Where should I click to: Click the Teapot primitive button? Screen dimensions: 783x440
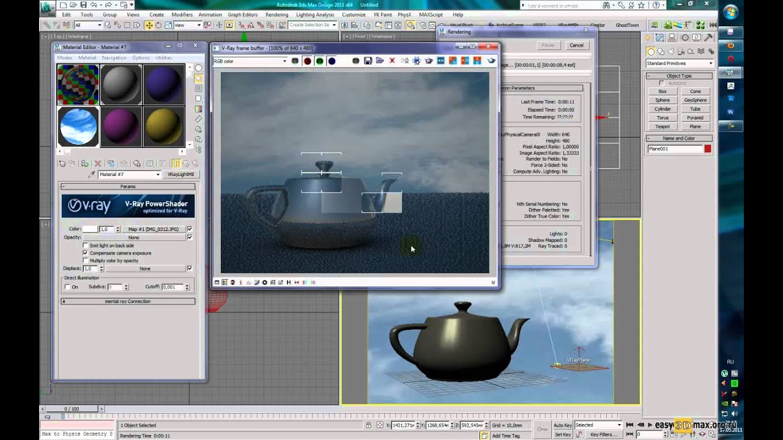pyautogui.click(x=662, y=127)
